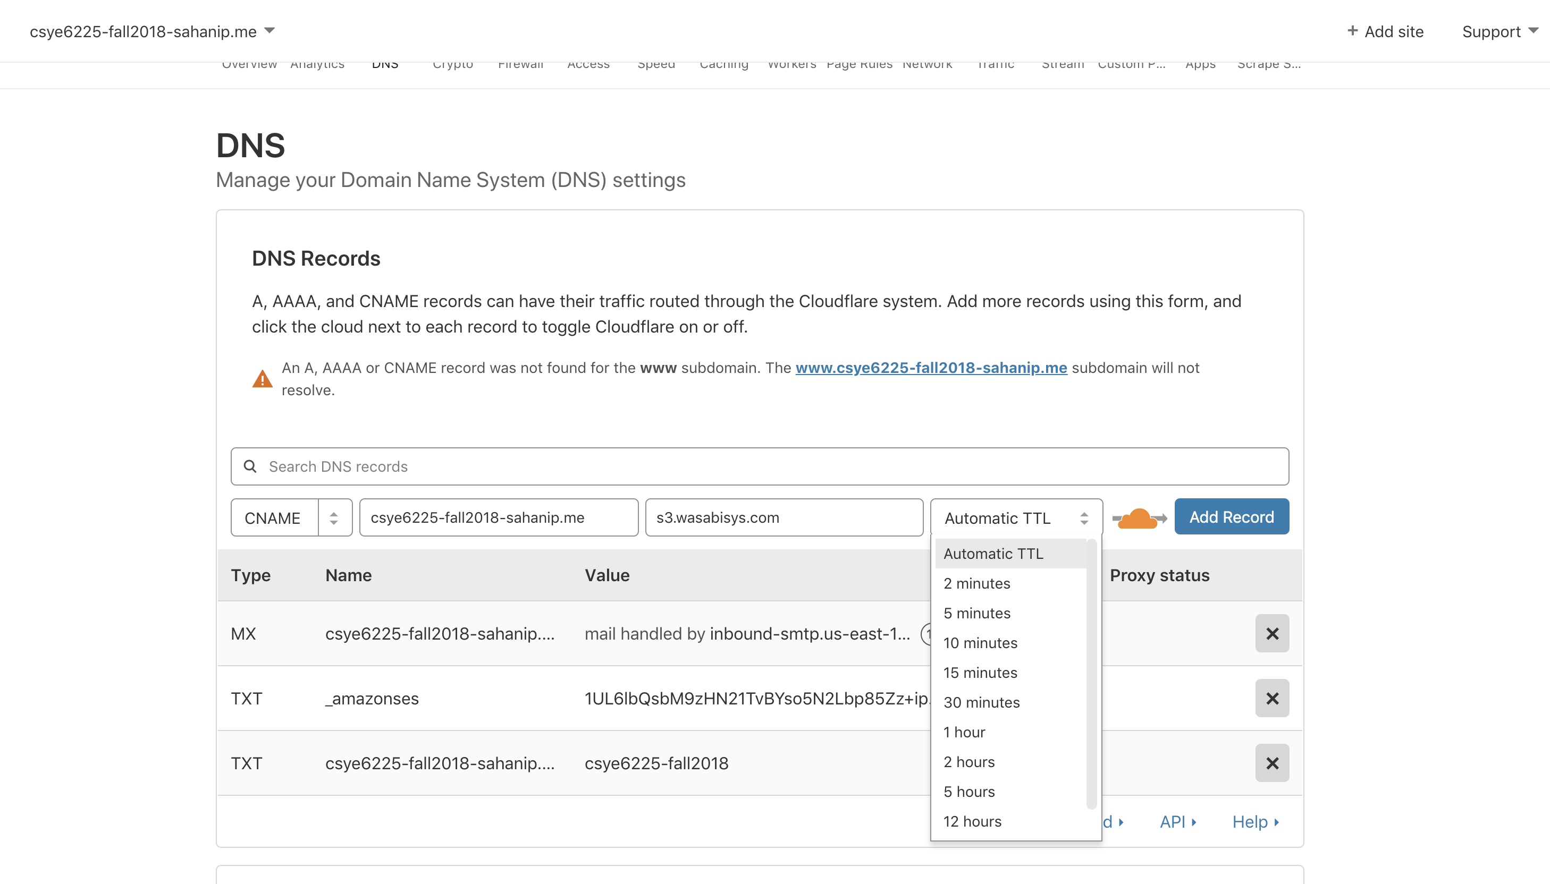Image resolution: width=1550 pixels, height=884 pixels.
Task: Click Add site link
Action: click(x=1385, y=31)
